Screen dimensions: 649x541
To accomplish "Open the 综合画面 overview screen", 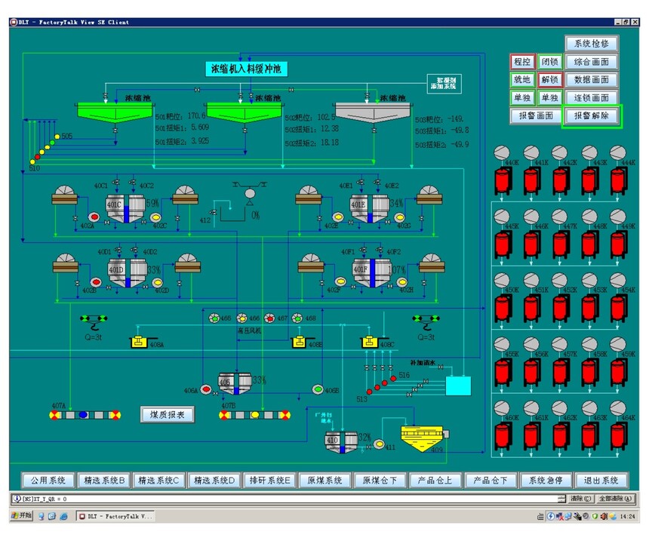I will [x=592, y=62].
